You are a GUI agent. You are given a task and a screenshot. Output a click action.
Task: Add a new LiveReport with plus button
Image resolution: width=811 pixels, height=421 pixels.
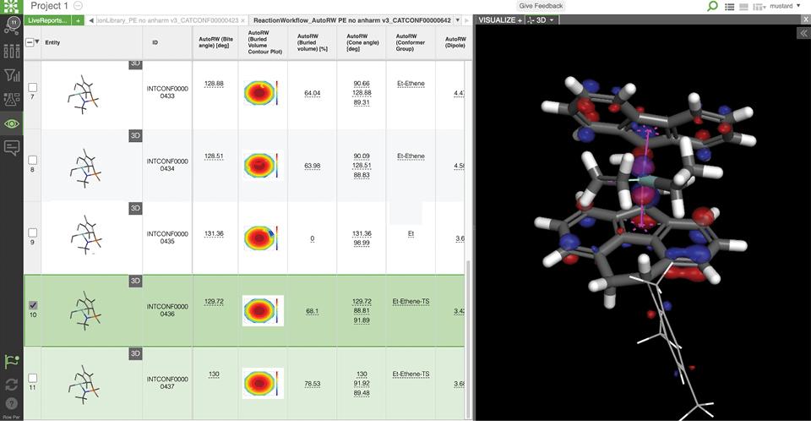point(78,19)
